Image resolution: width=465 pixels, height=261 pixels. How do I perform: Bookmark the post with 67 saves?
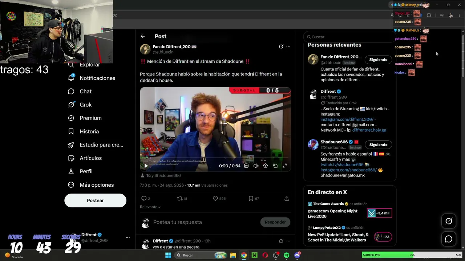click(x=254, y=198)
